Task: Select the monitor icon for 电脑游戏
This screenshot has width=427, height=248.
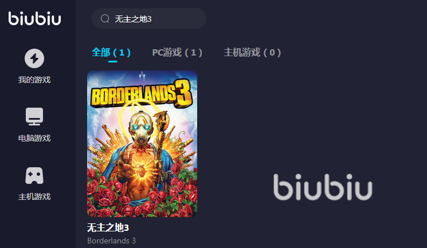Action: [34, 116]
